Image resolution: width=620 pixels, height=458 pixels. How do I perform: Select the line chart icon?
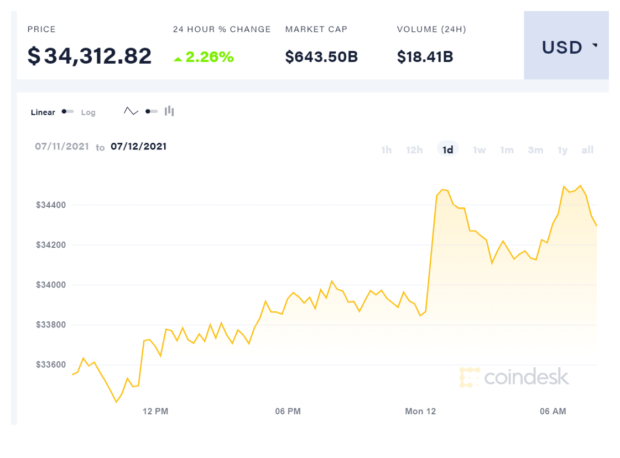click(131, 111)
